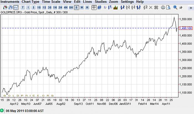
Task: Click the green status indicator circle
Action: [2, 110]
